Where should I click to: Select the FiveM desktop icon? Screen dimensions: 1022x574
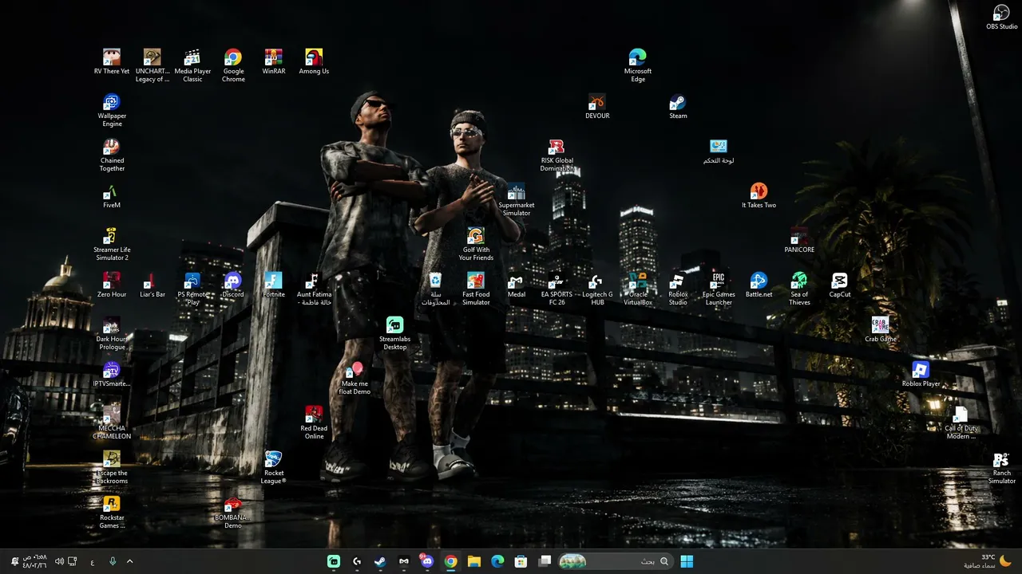(112, 196)
